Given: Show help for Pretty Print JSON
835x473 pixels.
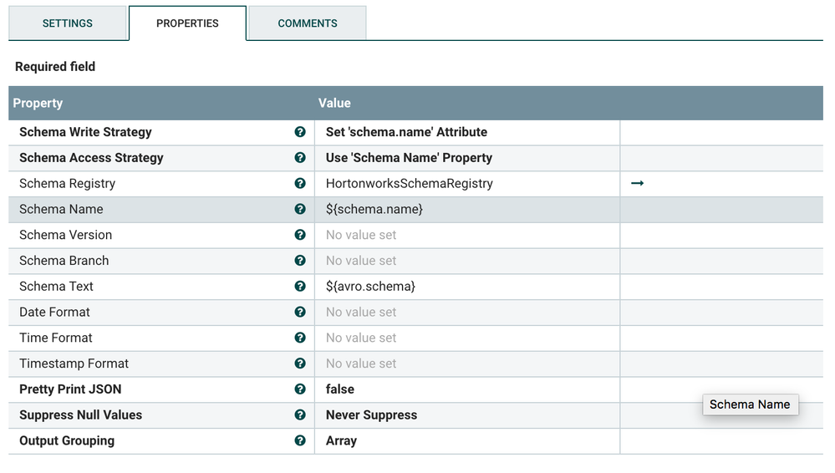Looking at the screenshot, I should point(300,389).
